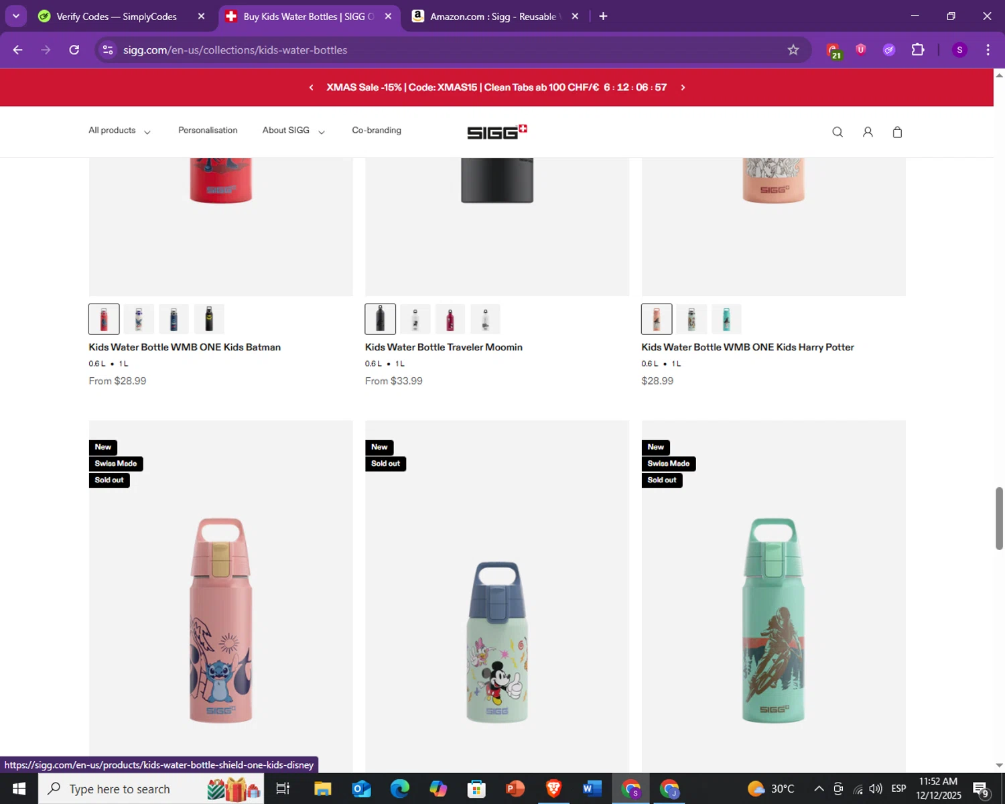Open Windows Start menu
1005x804 pixels.
[x=19, y=789]
